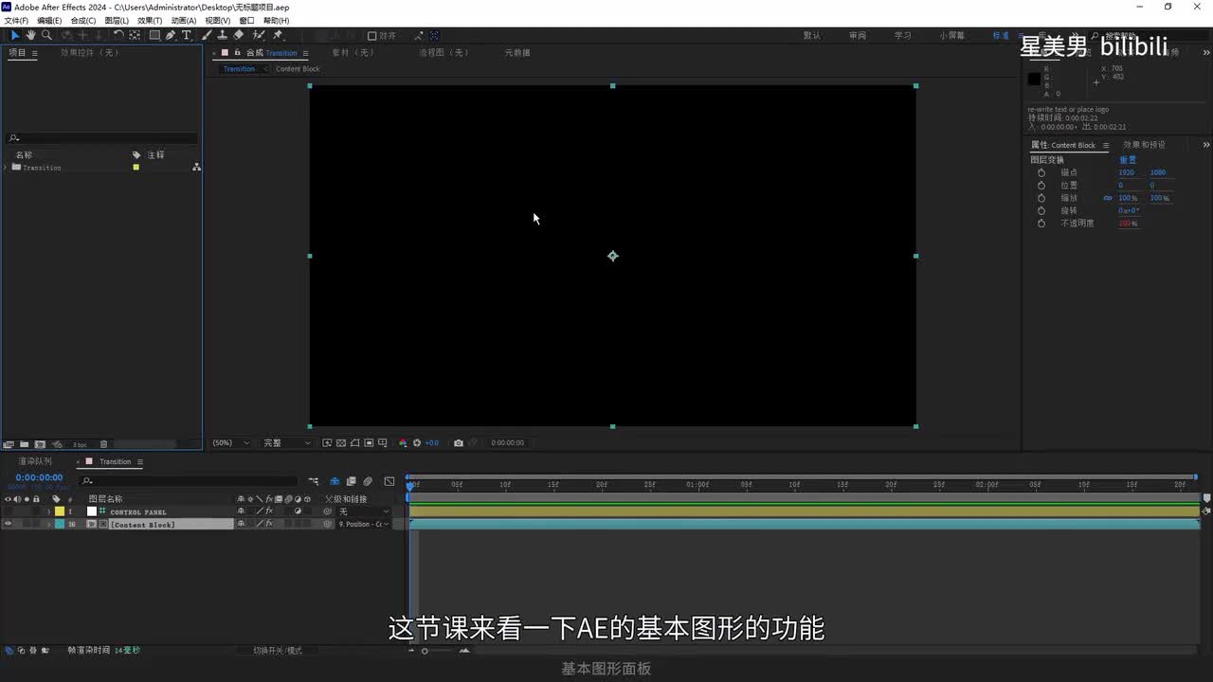Viewport: 1213px width, 682px height.
Task: Select the Pen tool
Action: (171, 35)
